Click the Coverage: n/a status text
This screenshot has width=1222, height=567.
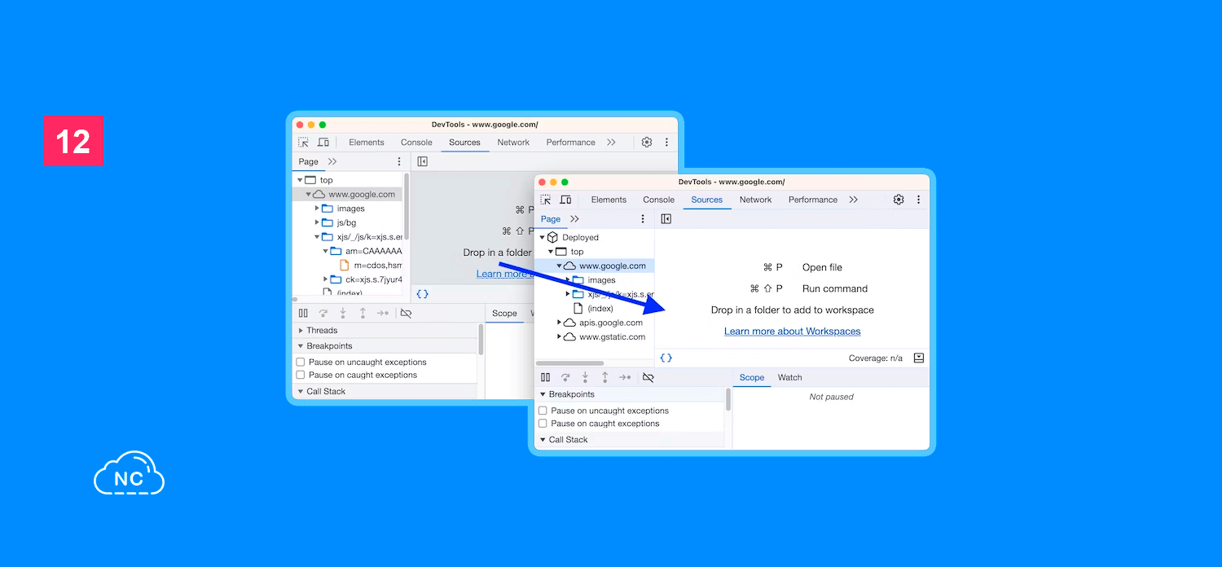click(x=876, y=358)
